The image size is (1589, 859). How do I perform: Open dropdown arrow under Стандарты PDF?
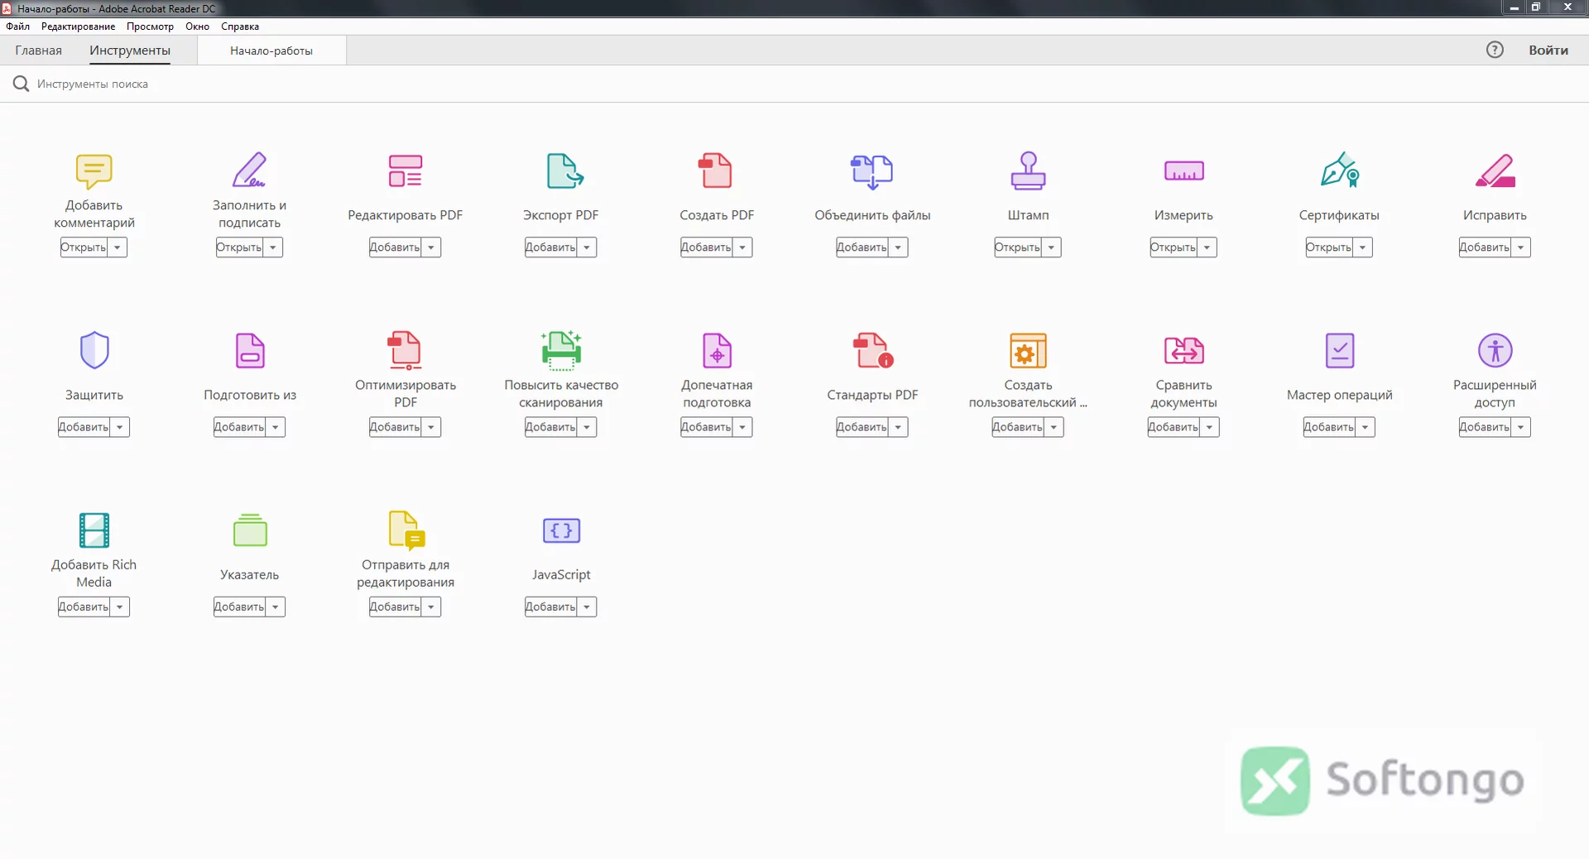point(898,427)
